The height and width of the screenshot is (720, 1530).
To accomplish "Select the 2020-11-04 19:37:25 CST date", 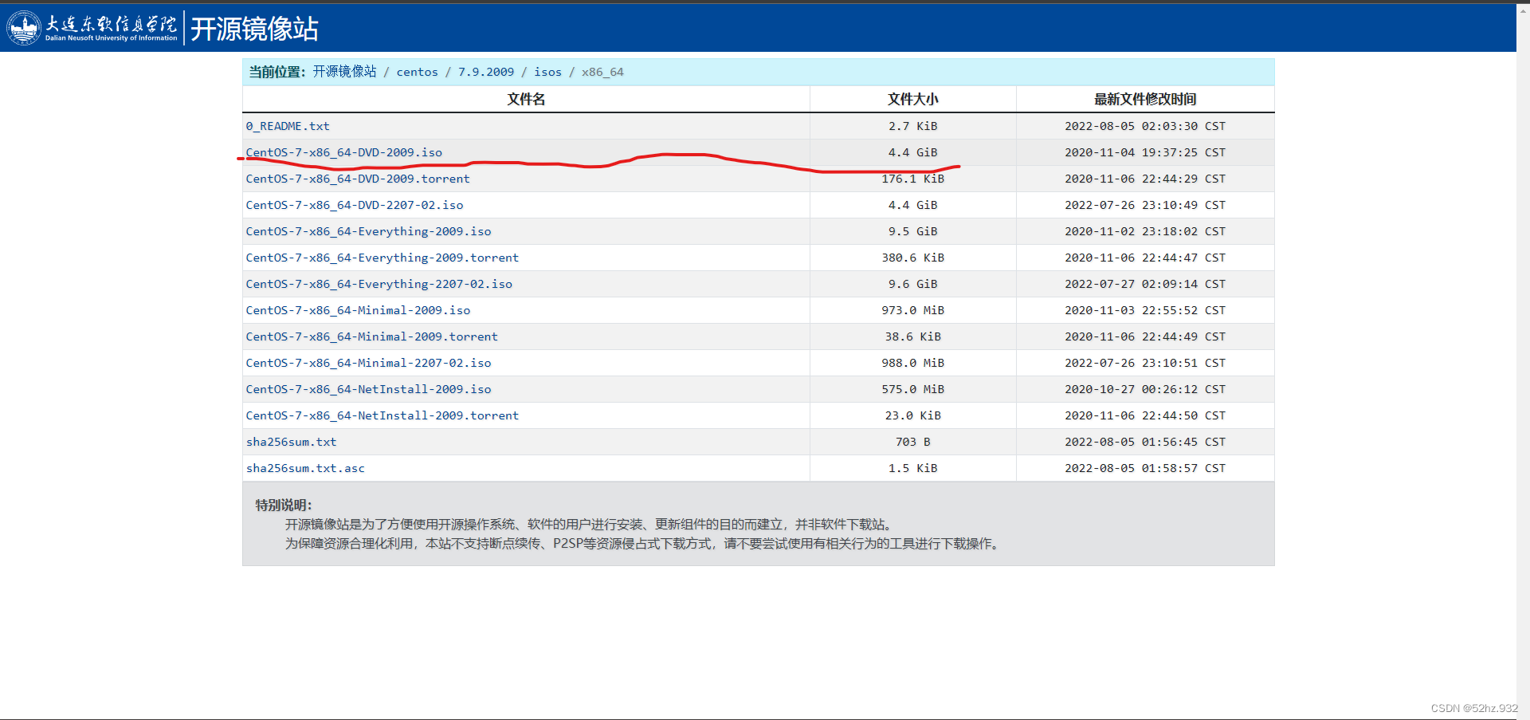I will [1145, 152].
